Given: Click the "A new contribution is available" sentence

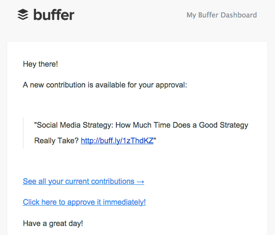Looking at the screenshot, I should tap(105, 85).
